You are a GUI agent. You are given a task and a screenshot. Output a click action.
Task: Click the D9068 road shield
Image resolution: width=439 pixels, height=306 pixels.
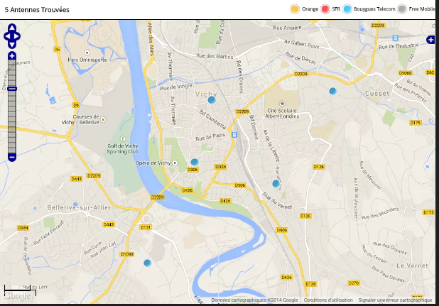click(405, 73)
